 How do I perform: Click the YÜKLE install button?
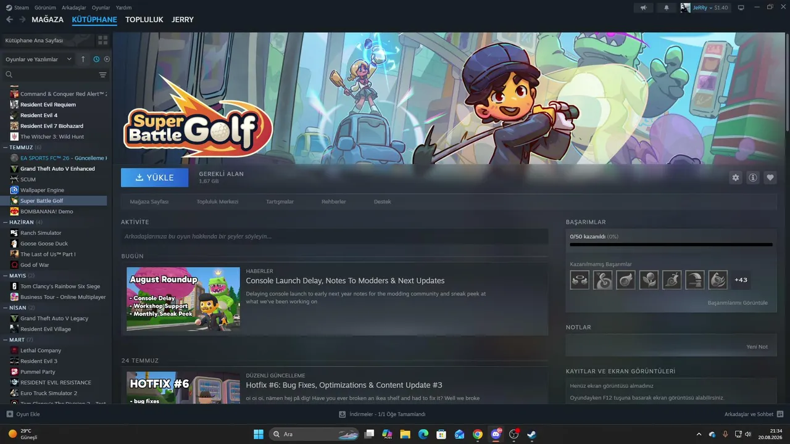[x=155, y=178]
